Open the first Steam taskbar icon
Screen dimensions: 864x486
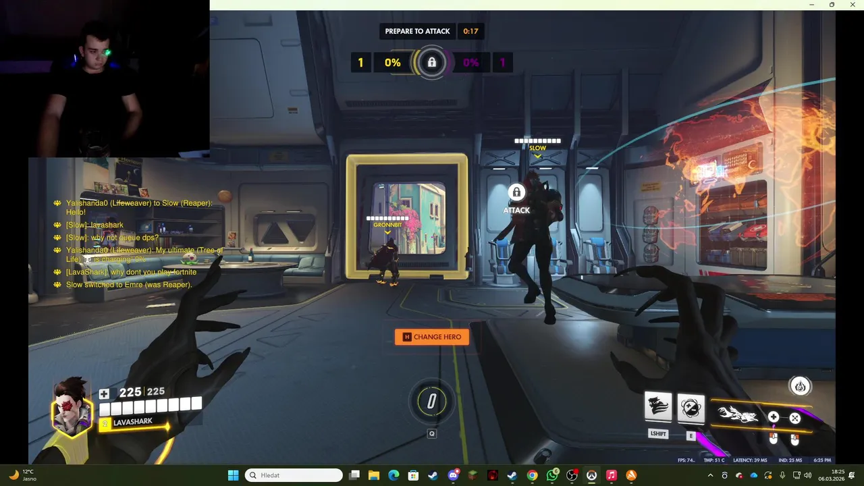click(x=433, y=475)
